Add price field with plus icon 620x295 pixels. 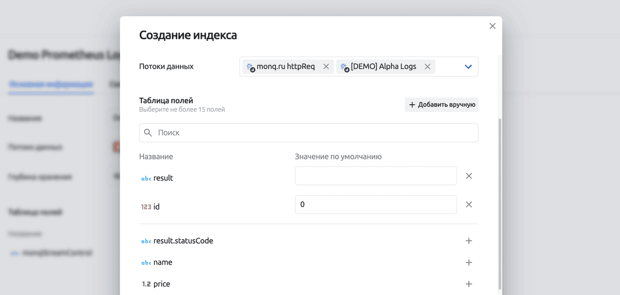[469, 284]
